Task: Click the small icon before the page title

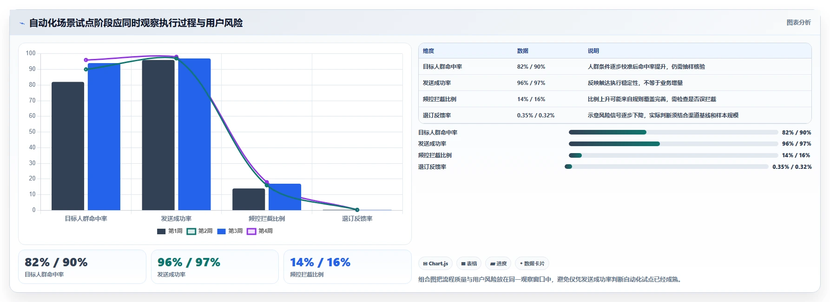Action: [x=22, y=23]
